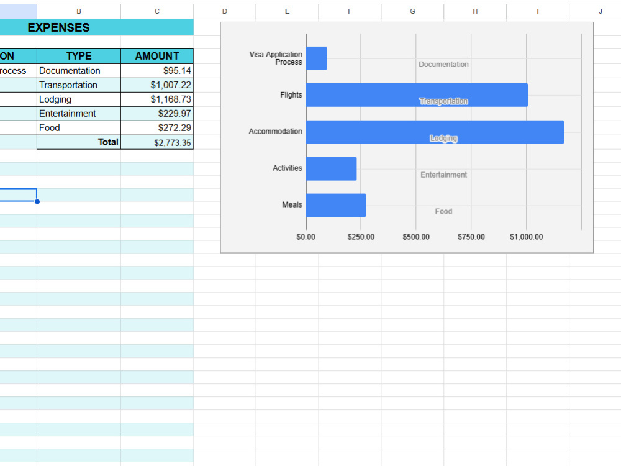This screenshot has width=621, height=466.
Task: Click the $0.00 axis tick label
Action: pyautogui.click(x=306, y=237)
